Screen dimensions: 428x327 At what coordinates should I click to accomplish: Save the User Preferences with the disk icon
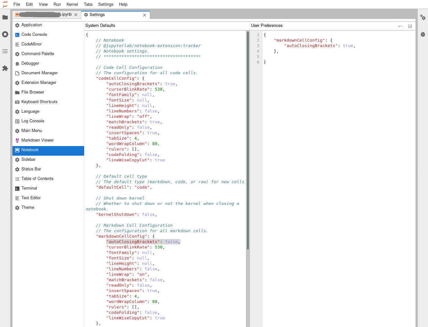click(x=410, y=26)
